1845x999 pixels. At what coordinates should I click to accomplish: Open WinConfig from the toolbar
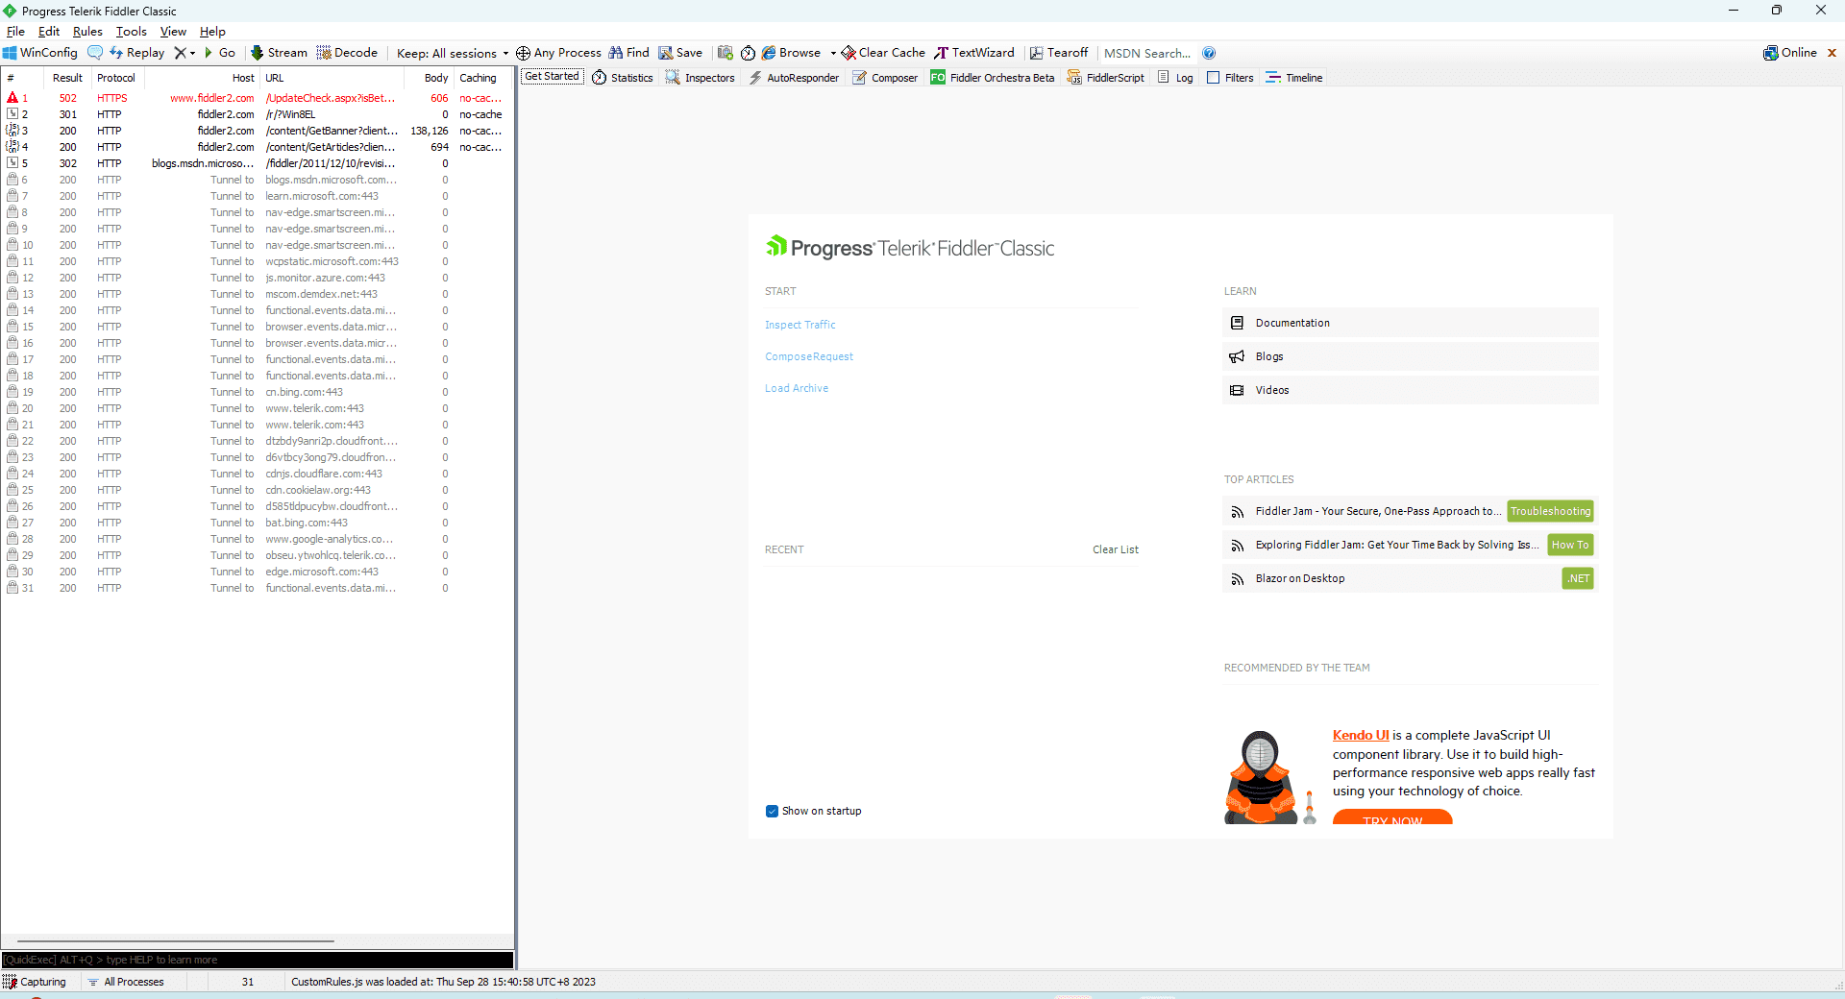[x=40, y=53]
